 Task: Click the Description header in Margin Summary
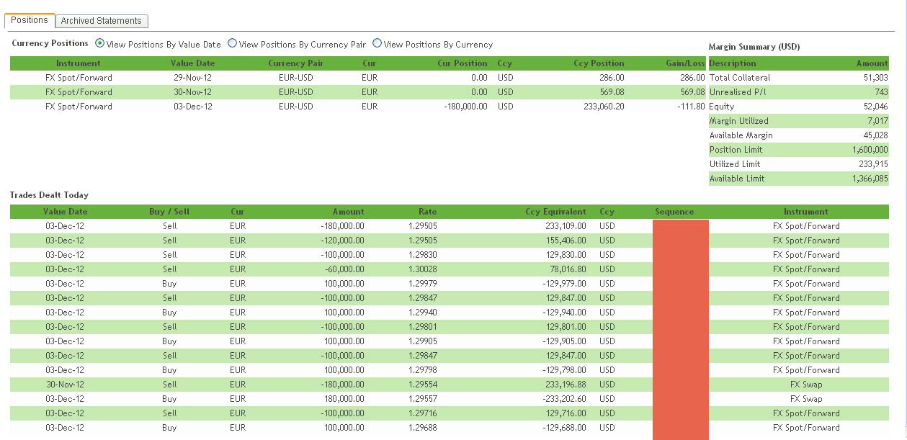733,63
